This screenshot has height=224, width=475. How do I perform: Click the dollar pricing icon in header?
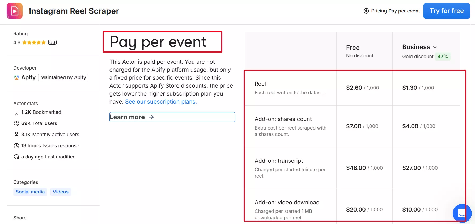(366, 11)
